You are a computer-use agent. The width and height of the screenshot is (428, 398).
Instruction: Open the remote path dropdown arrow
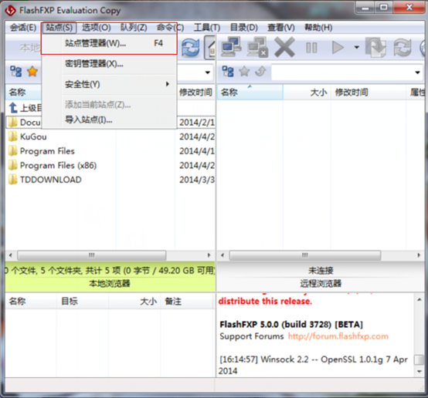[417, 73]
